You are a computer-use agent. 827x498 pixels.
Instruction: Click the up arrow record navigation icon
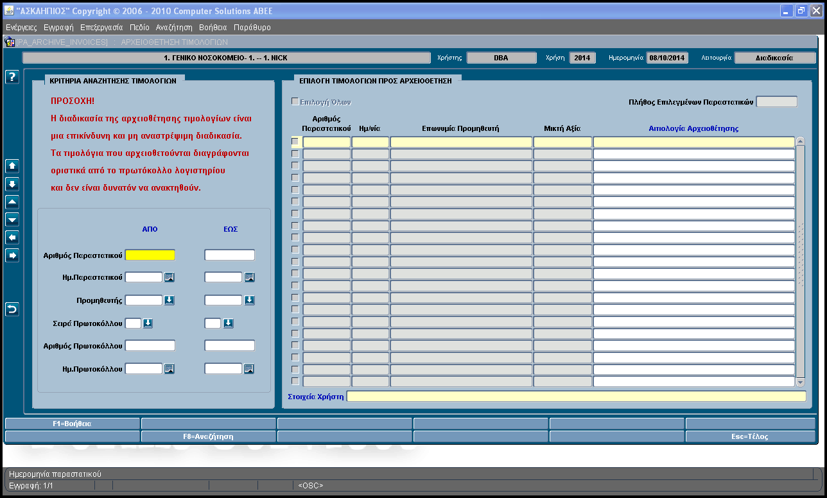(12, 166)
